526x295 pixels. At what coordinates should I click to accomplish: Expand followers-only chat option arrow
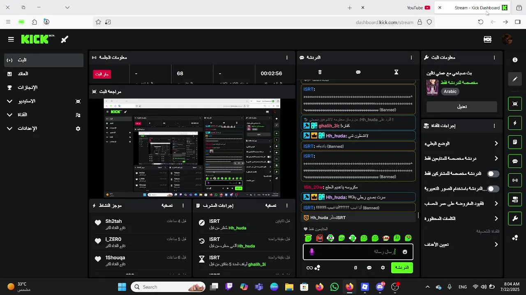(x=496, y=159)
